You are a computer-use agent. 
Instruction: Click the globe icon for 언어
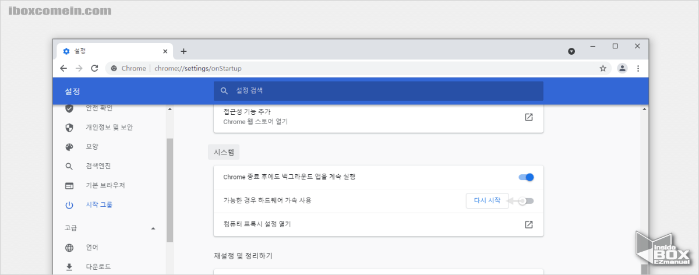(69, 248)
